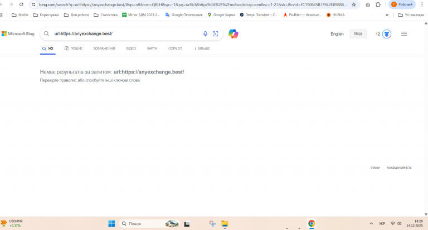Screen dimensions: 428x230
Task: Open the clock showing 18:28
Action: point(415,223)
